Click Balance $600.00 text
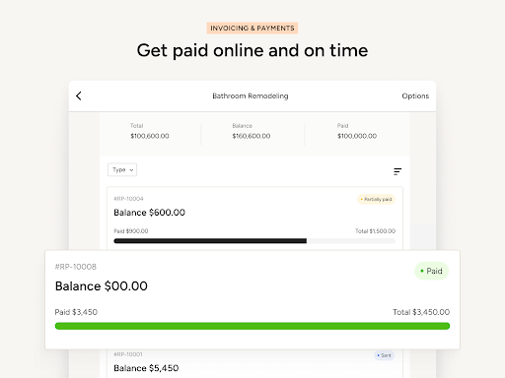 (x=149, y=213)
